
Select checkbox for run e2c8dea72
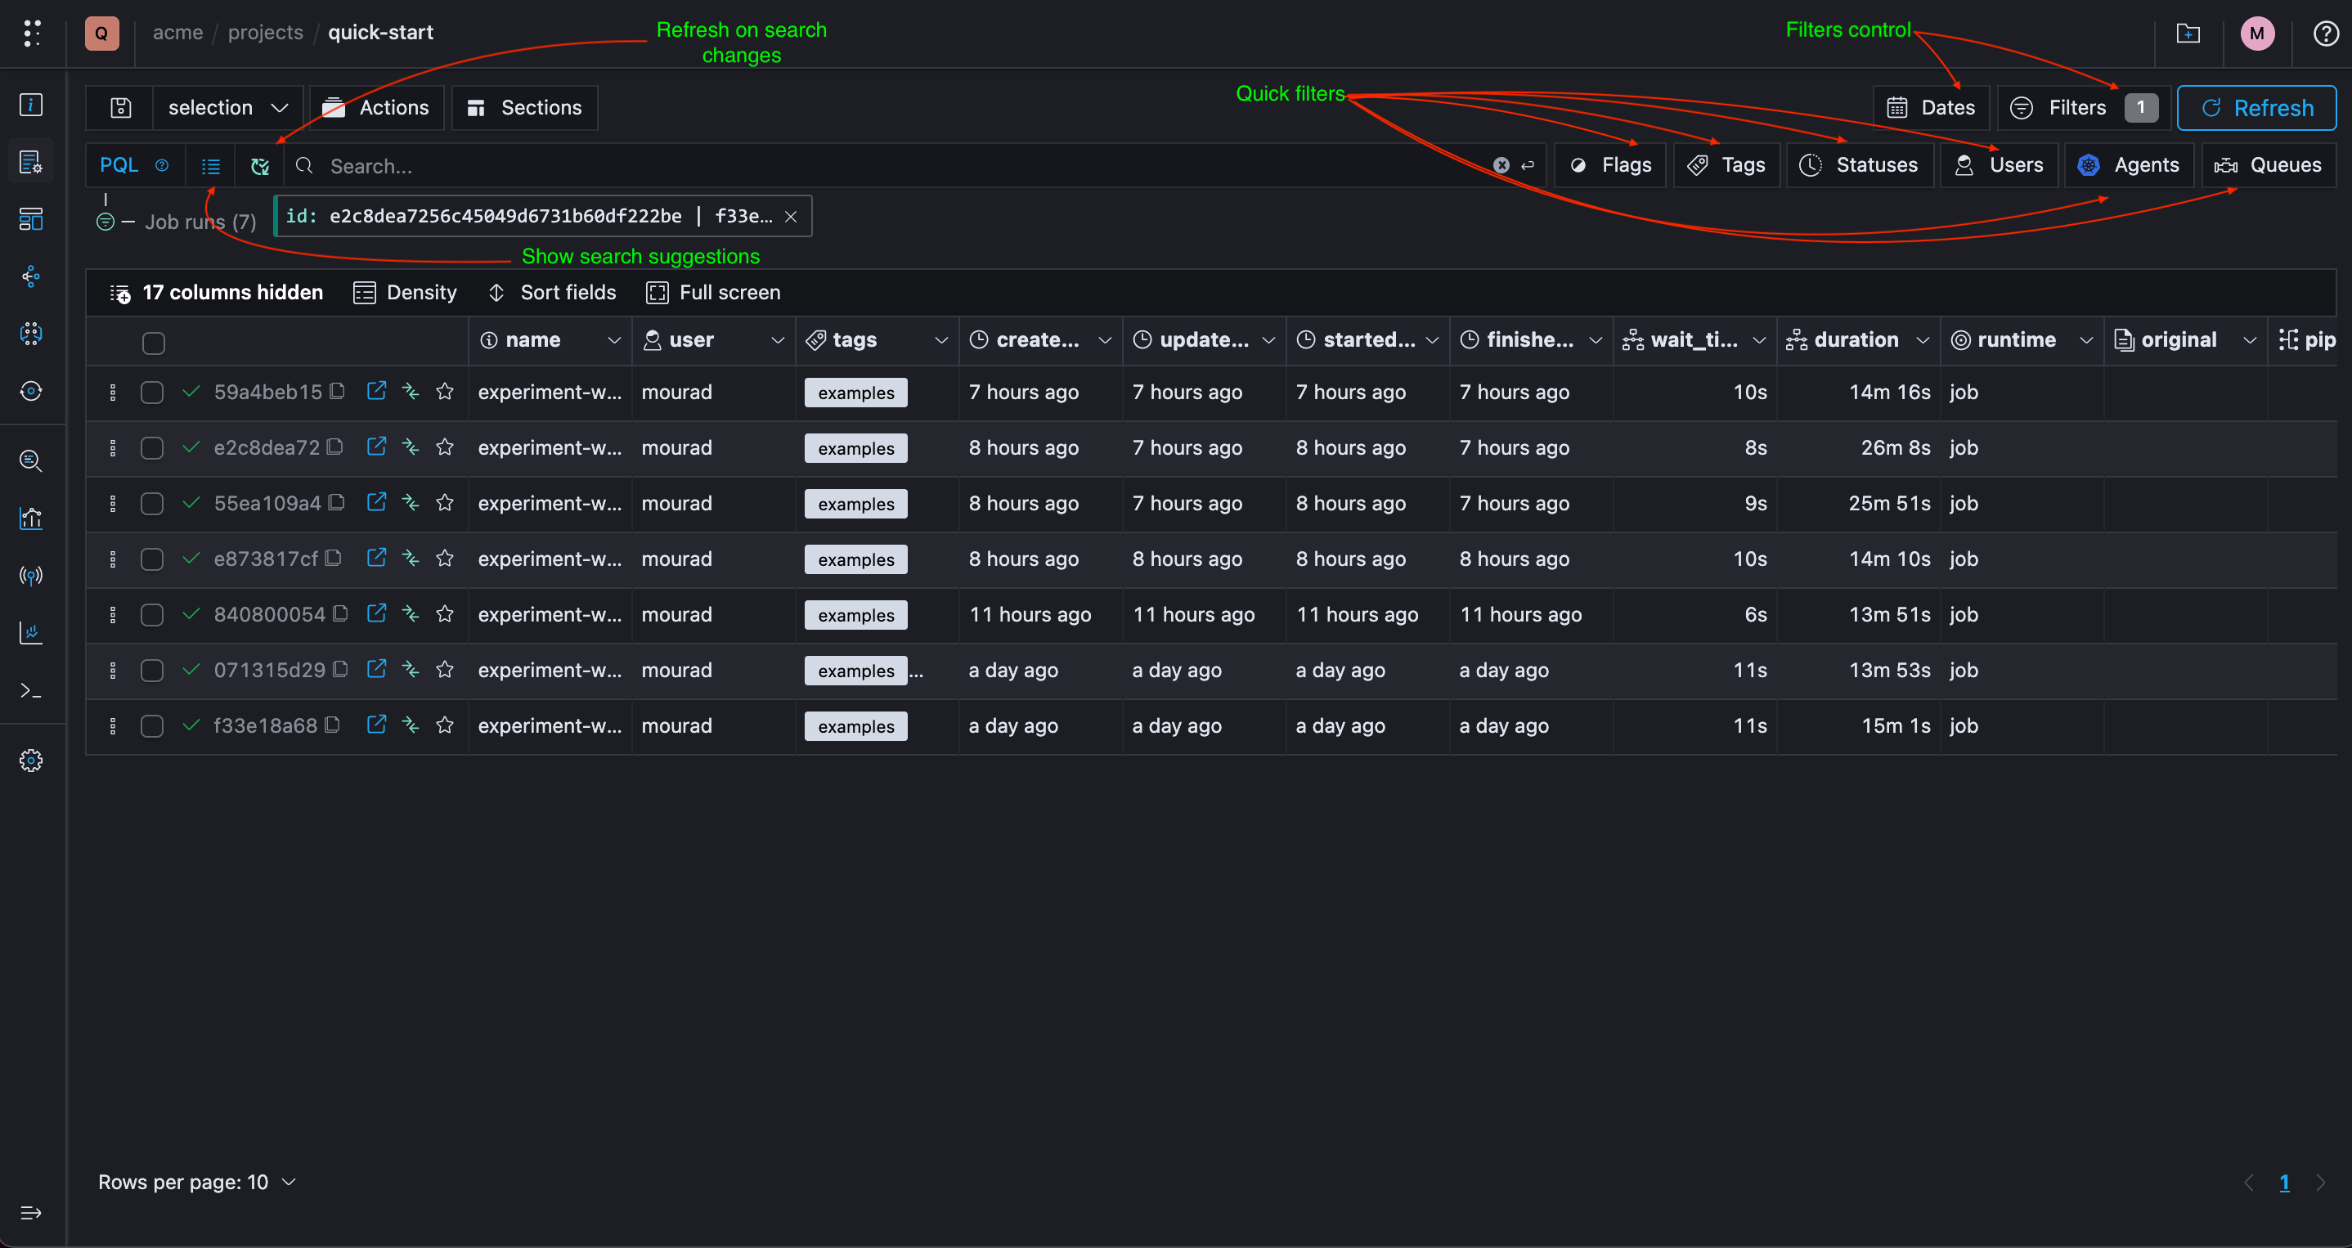(151, 448)
